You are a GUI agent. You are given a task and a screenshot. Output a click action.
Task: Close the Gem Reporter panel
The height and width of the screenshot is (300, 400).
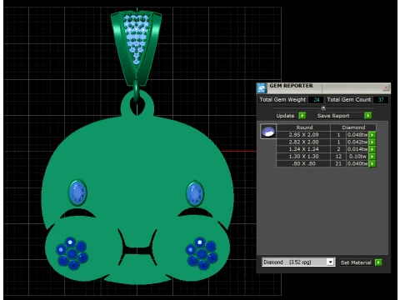386,87
